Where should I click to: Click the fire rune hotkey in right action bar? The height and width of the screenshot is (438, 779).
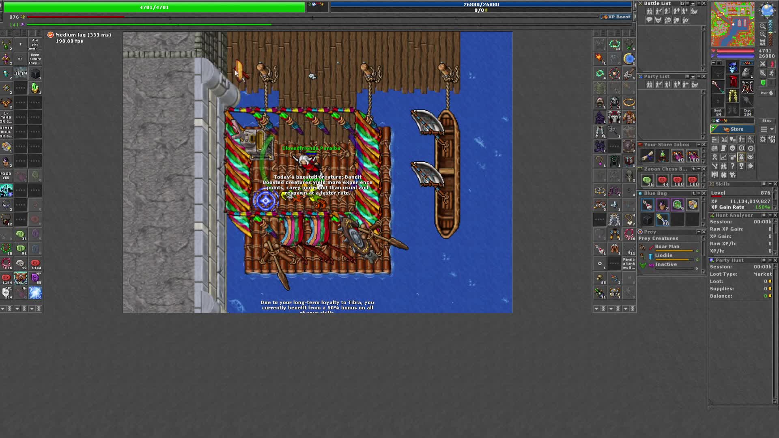coord(600,59)
